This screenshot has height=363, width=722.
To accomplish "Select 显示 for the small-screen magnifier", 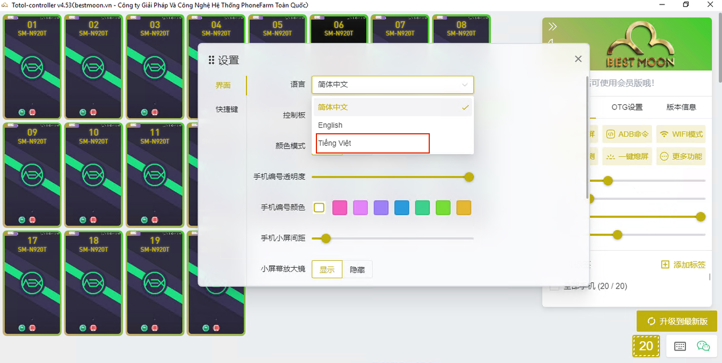I will (x=327, y=270).
